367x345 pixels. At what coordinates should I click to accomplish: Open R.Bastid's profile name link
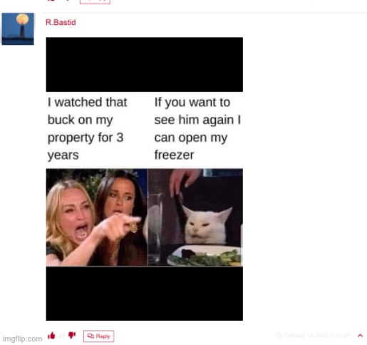point(61,22)
